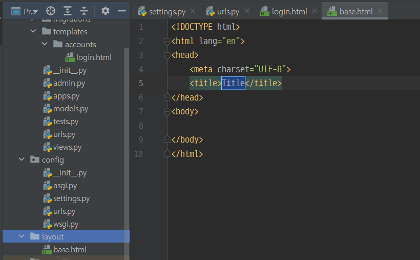Screen dimensions: 420x260
Task: Click the HTML icon of base.html in tree
Action: click(47, 250)
